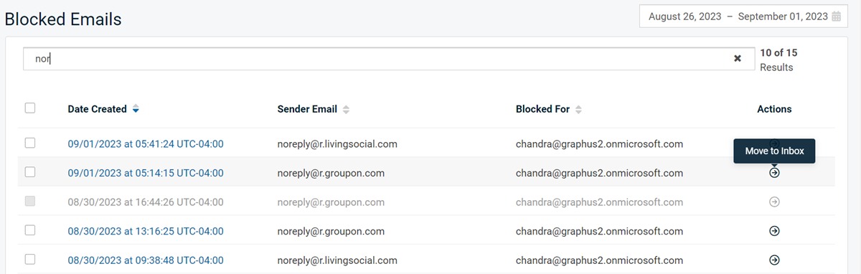This screenshot has width=861, height=274.
Task: Sort by Date Created arrow
Action: click(x=136, y=110)
